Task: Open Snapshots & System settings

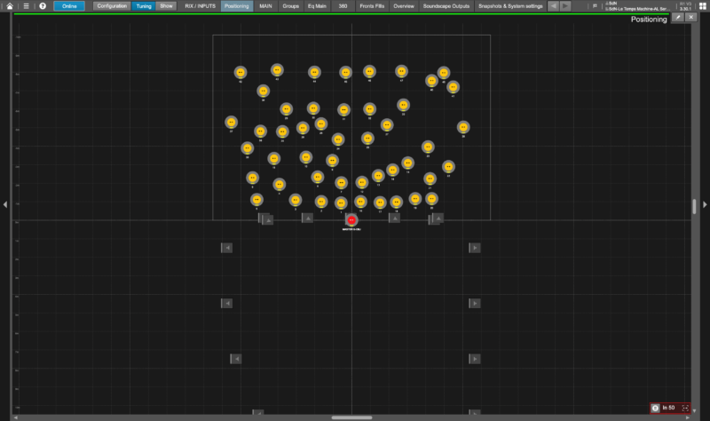Action: (510, 5)
